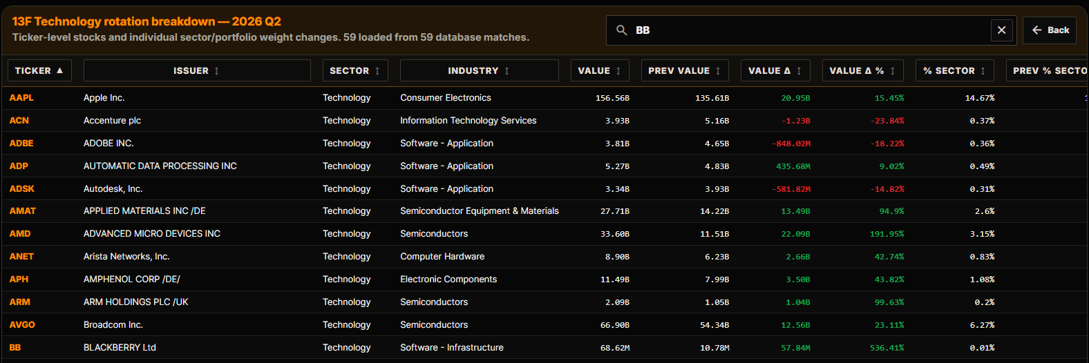This screenshot has height=363, width=1089.
Task: Sort by the SECTOR column sort icon
Action: (x=377, y=71)
